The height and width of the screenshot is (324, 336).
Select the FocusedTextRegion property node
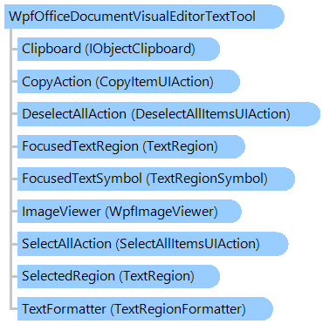131,146
